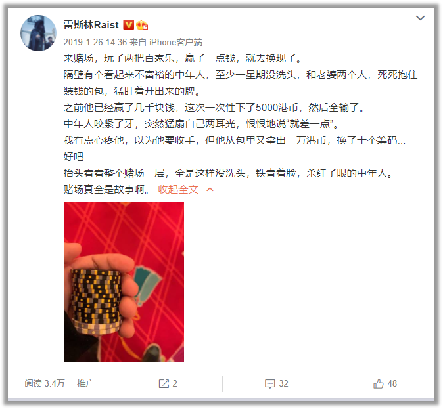Screen dimensions: 443x409
Task: Open the 雷斯林Raist username link
Action: pyautogui.click(x=91, y=25)
